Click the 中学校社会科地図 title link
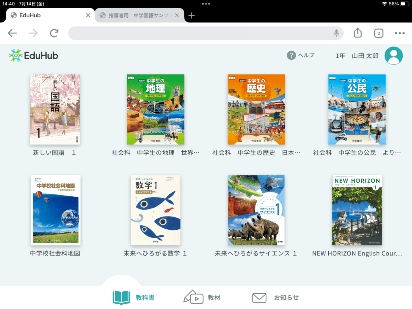The height and width of the screenshot is (309, 412). (55, 253)
